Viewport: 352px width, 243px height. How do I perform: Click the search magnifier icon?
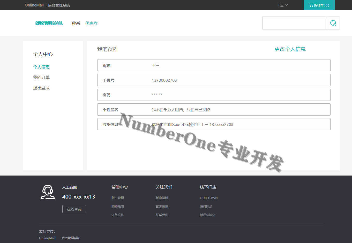333,23
